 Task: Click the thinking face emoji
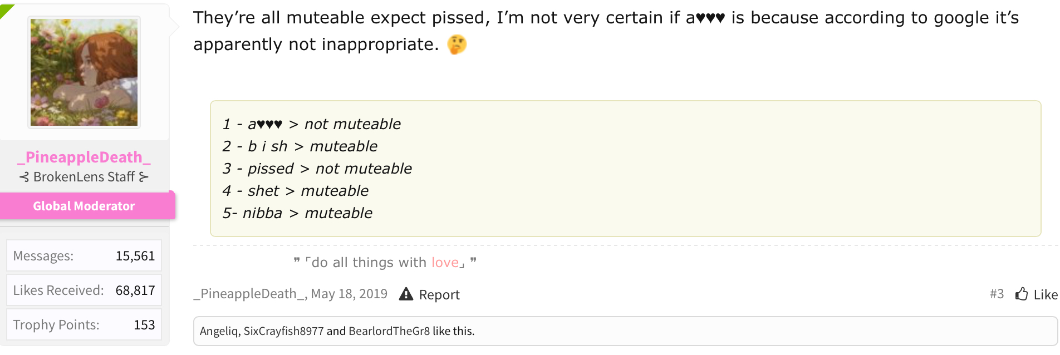457,45
